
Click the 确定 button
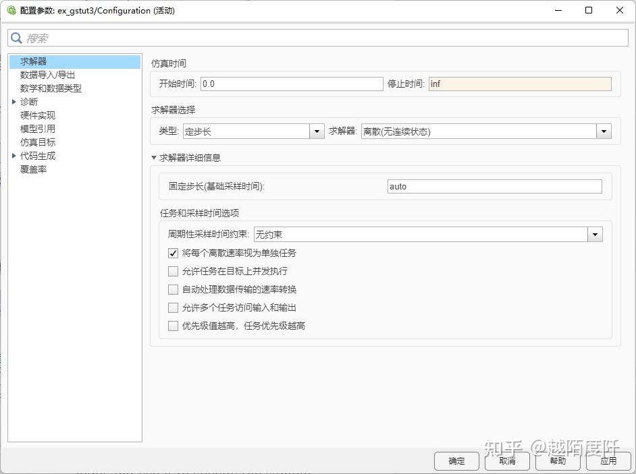456,461
